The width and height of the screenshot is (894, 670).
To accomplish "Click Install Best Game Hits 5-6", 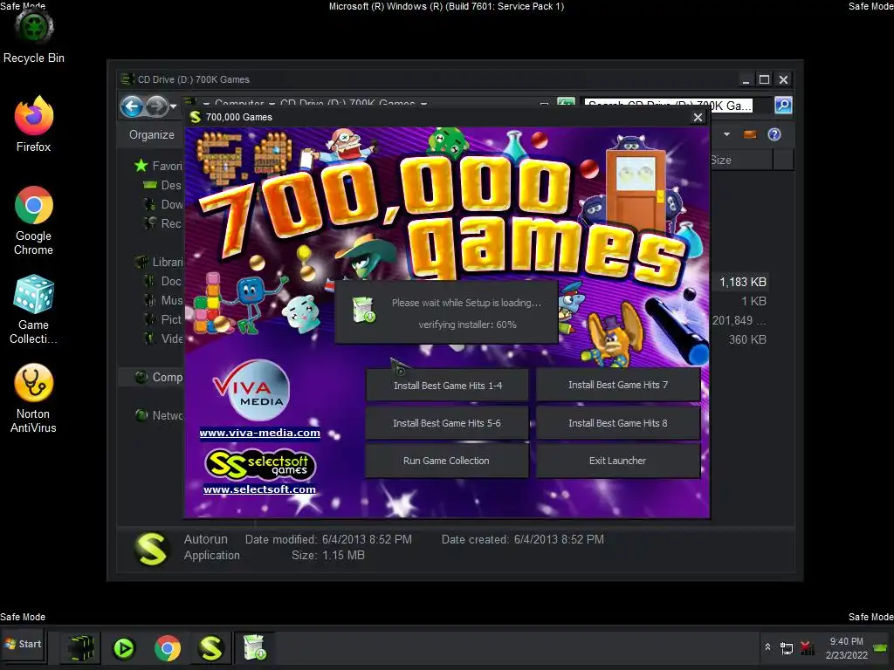I will [x=447, y=423].
